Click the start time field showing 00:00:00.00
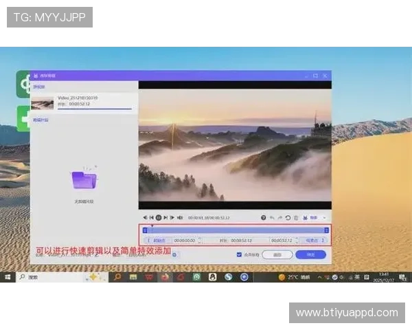 click(185, 241)
